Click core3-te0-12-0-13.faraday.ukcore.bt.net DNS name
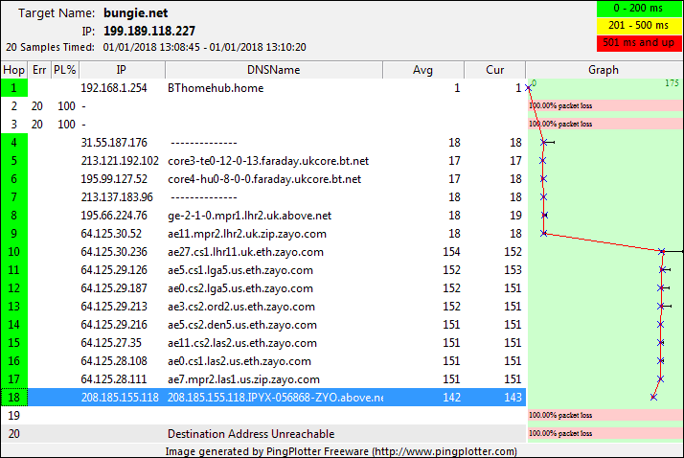684x458 pixels. pos(267,161)
